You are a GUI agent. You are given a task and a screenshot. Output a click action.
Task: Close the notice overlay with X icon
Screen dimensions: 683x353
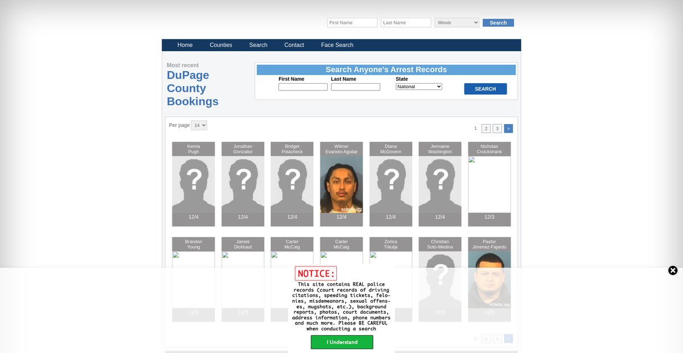point(673,270)
